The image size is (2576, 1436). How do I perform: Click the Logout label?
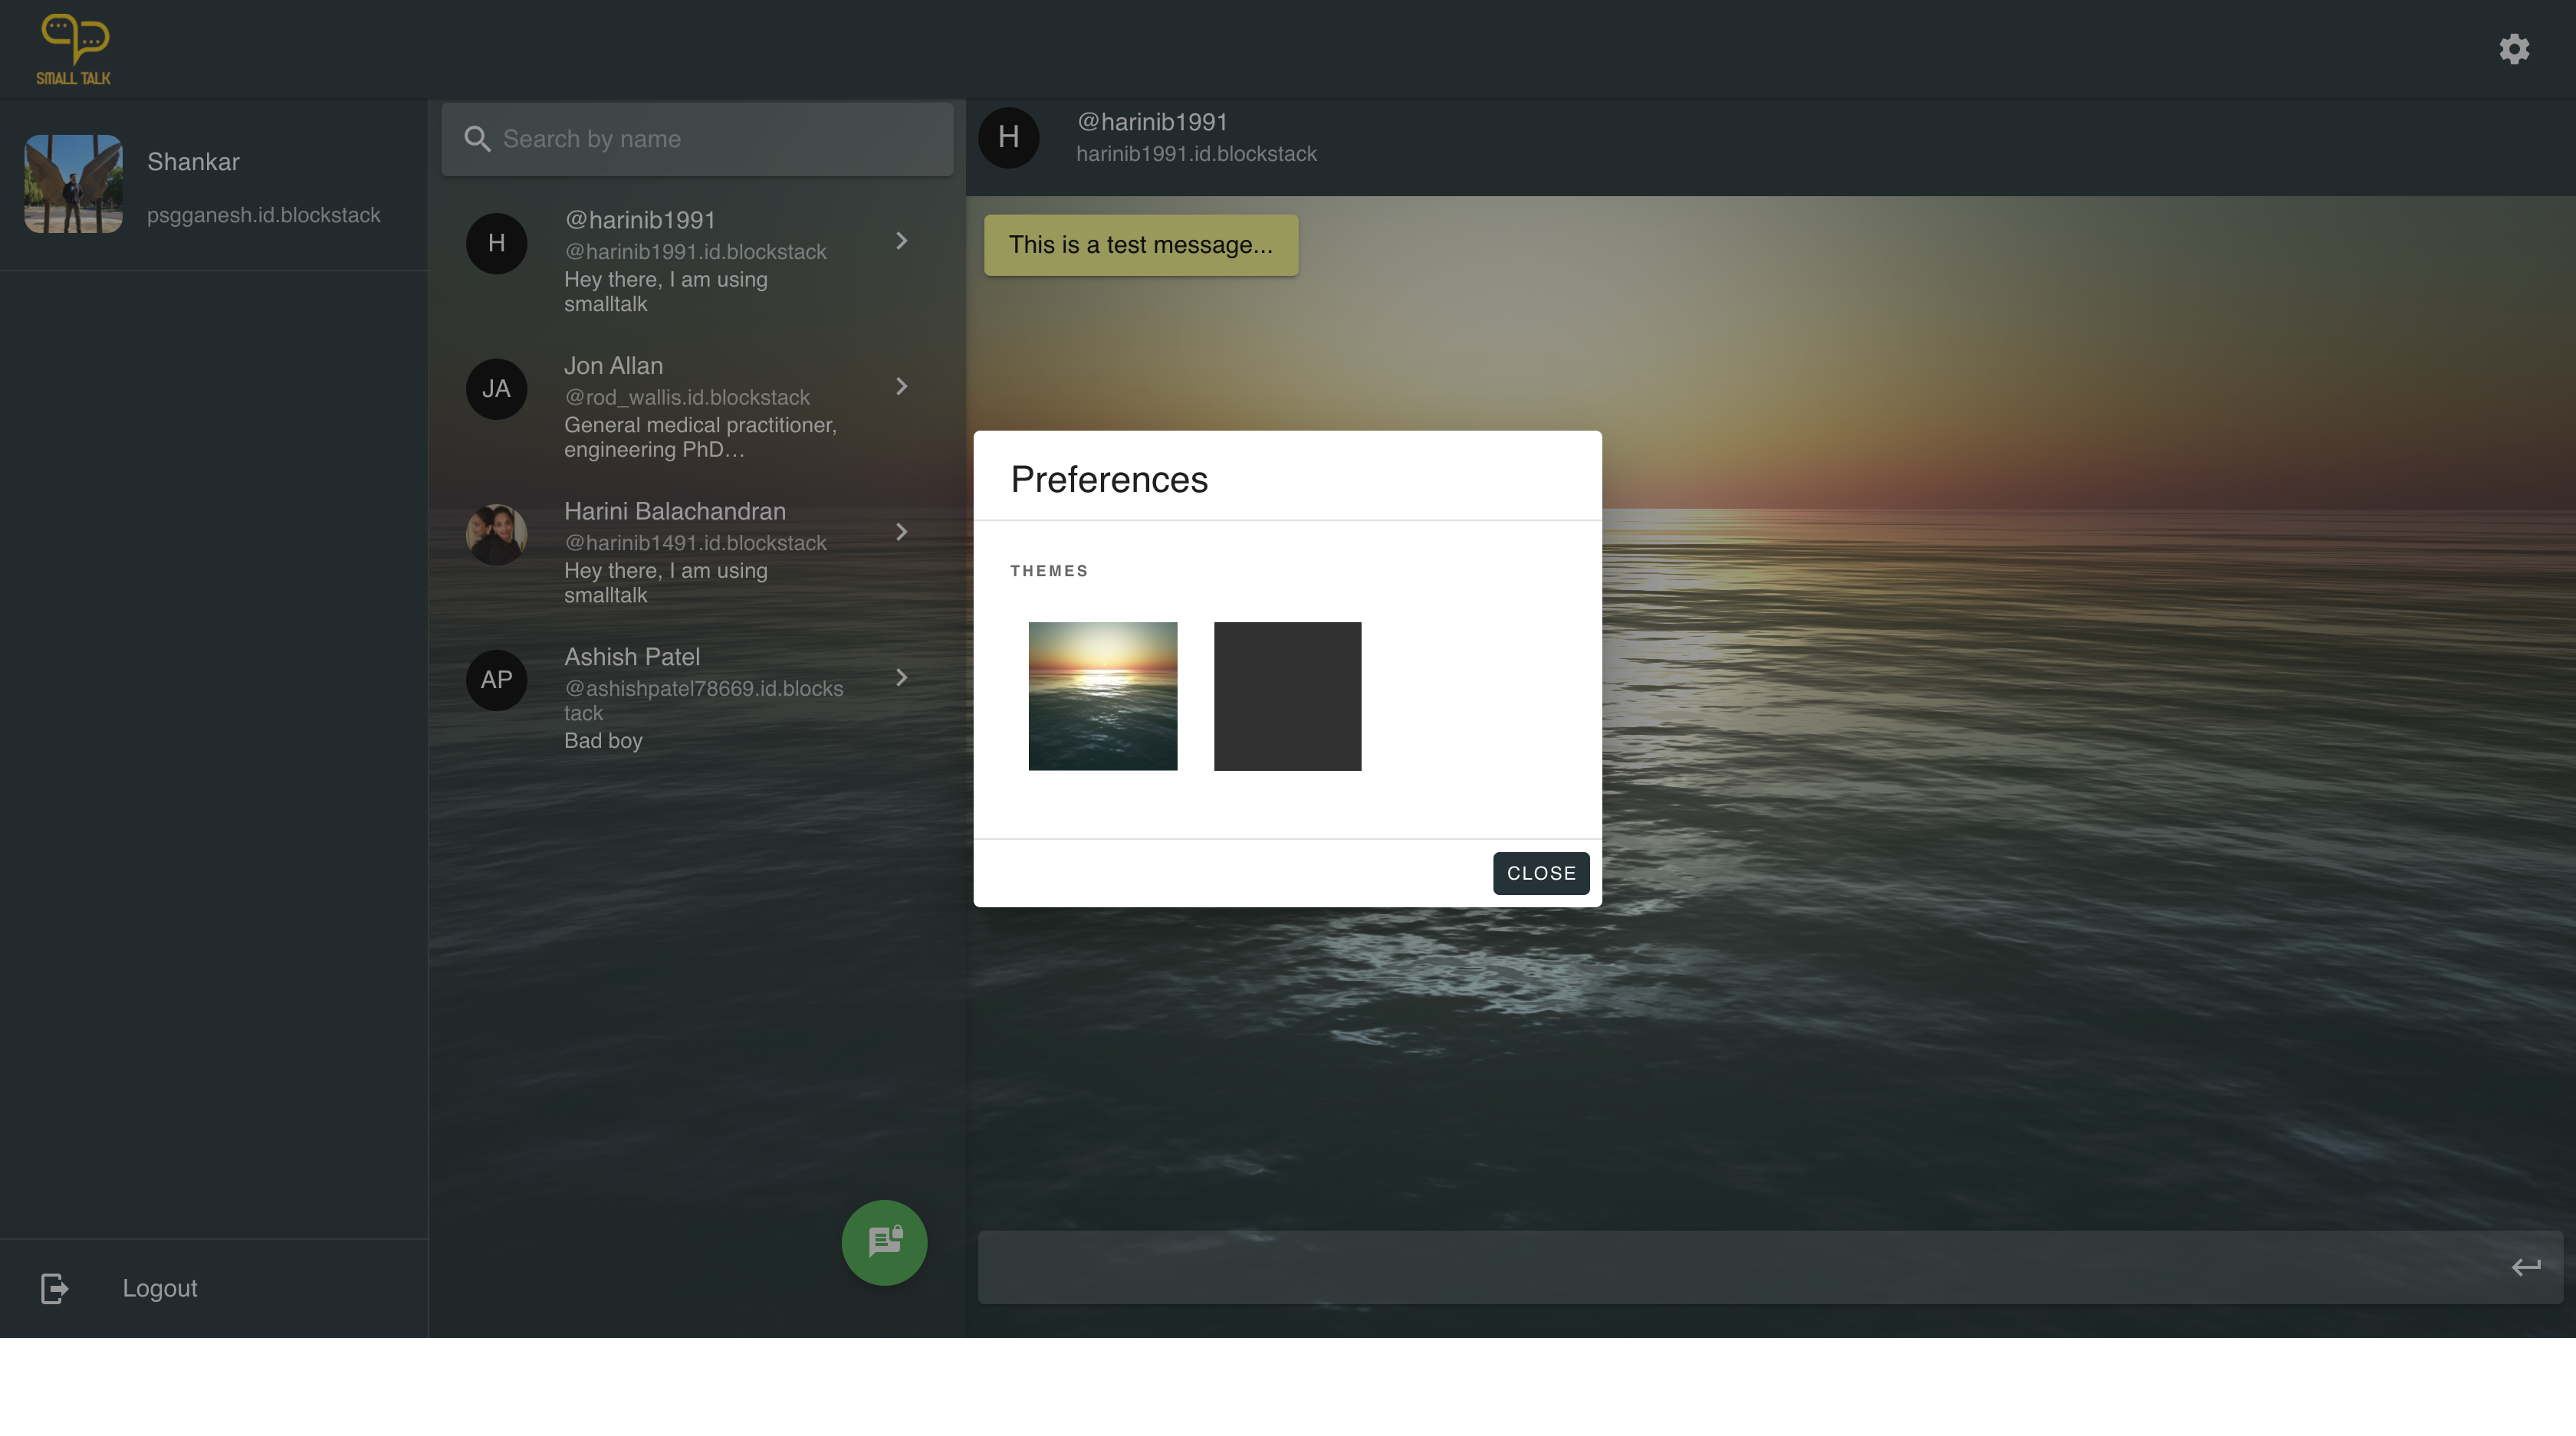[x=160, y=1288]
